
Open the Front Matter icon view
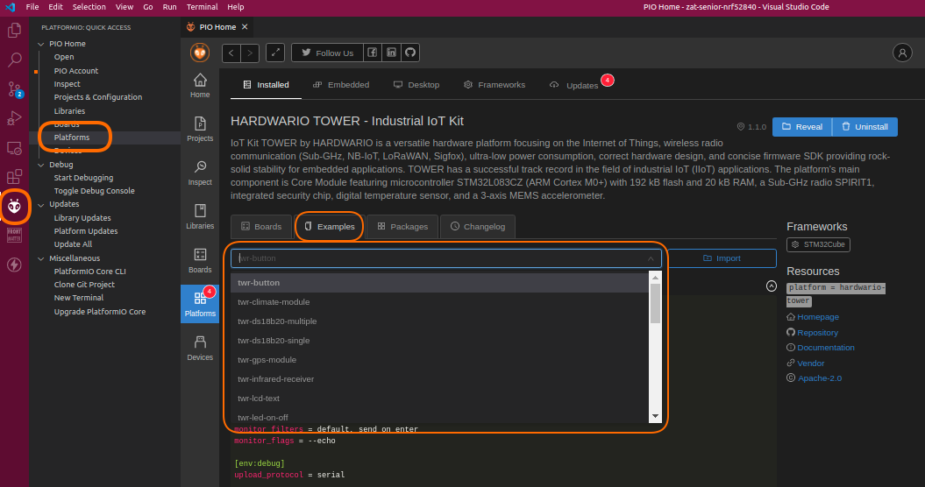click(x=14, y=236)
